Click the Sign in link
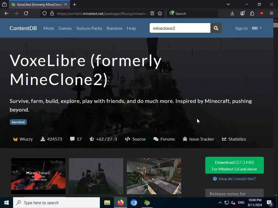The image size is (278, 208). pos(241,28)
